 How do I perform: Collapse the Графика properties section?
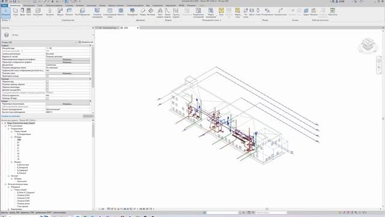click(90, 46)
